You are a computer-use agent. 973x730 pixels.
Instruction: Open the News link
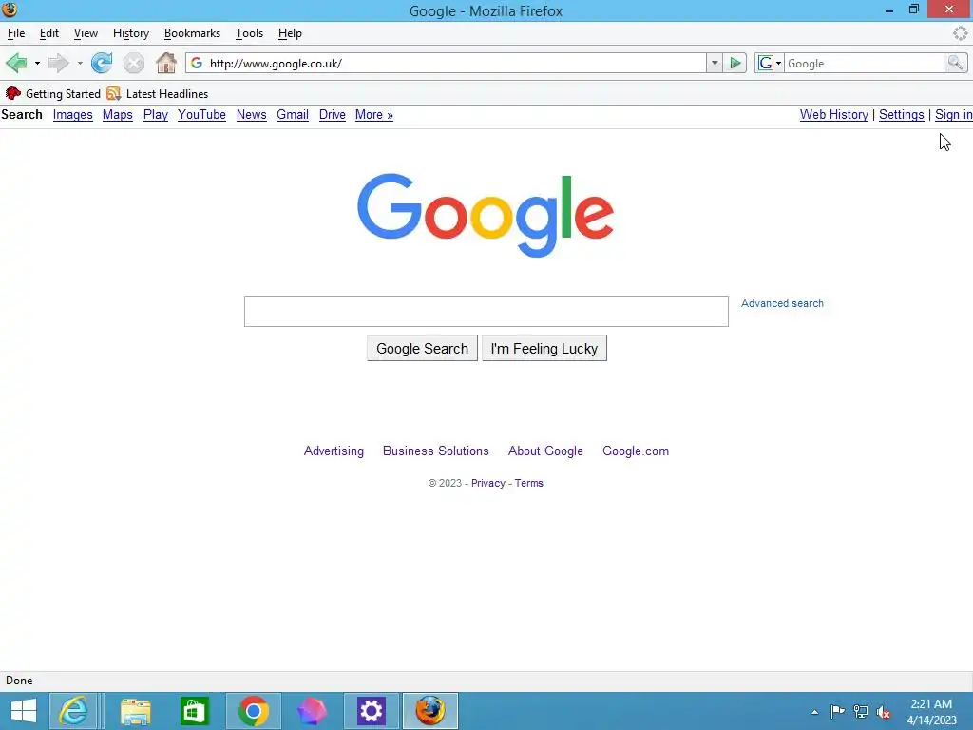(251, 115)
